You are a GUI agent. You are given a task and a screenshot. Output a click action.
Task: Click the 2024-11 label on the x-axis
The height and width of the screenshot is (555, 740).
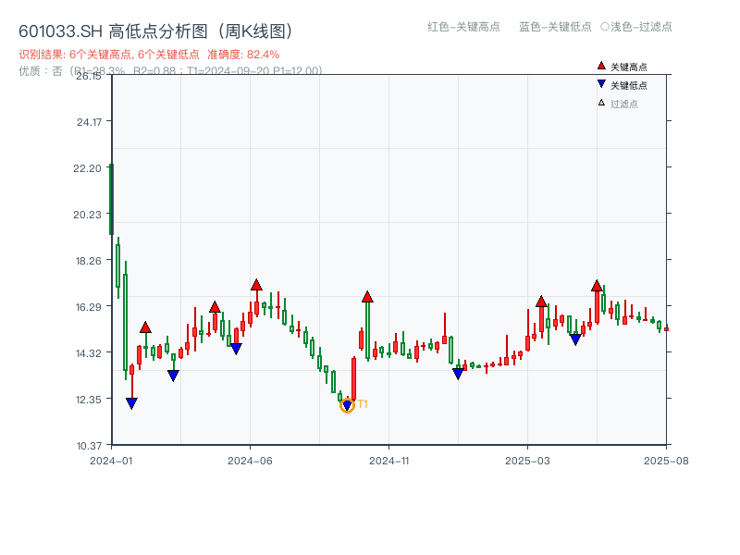(x=390, y=458)
